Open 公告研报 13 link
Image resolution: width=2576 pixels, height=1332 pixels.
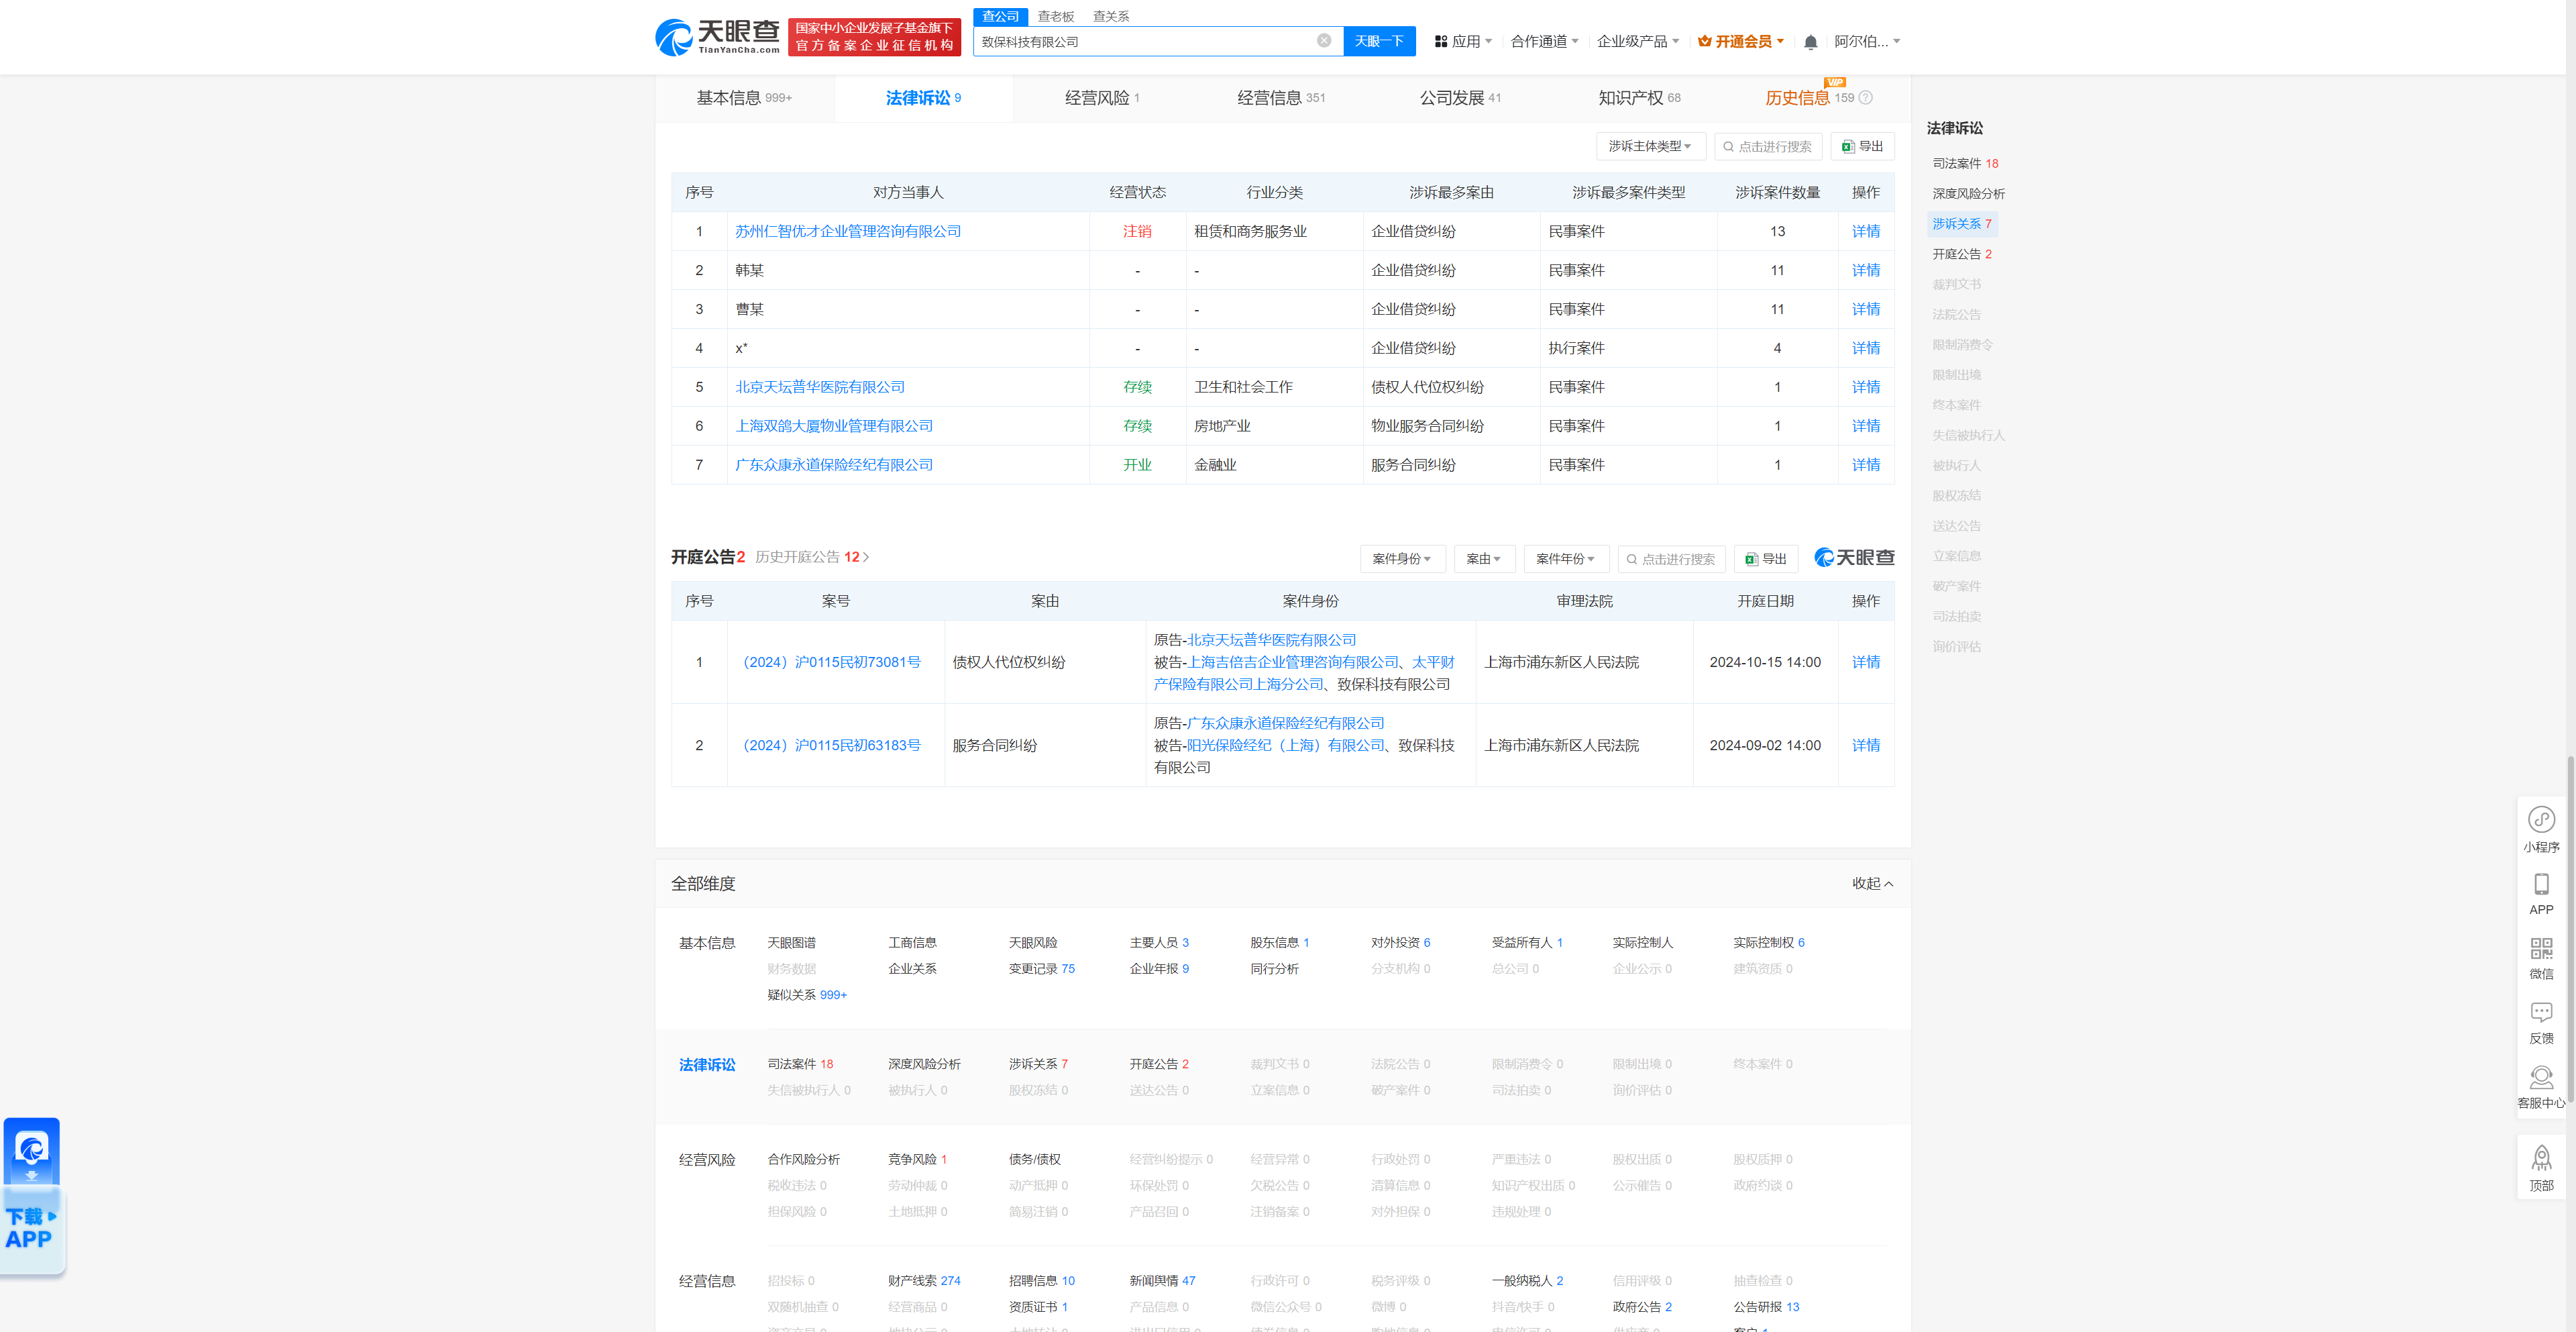click(1766, 1307)
